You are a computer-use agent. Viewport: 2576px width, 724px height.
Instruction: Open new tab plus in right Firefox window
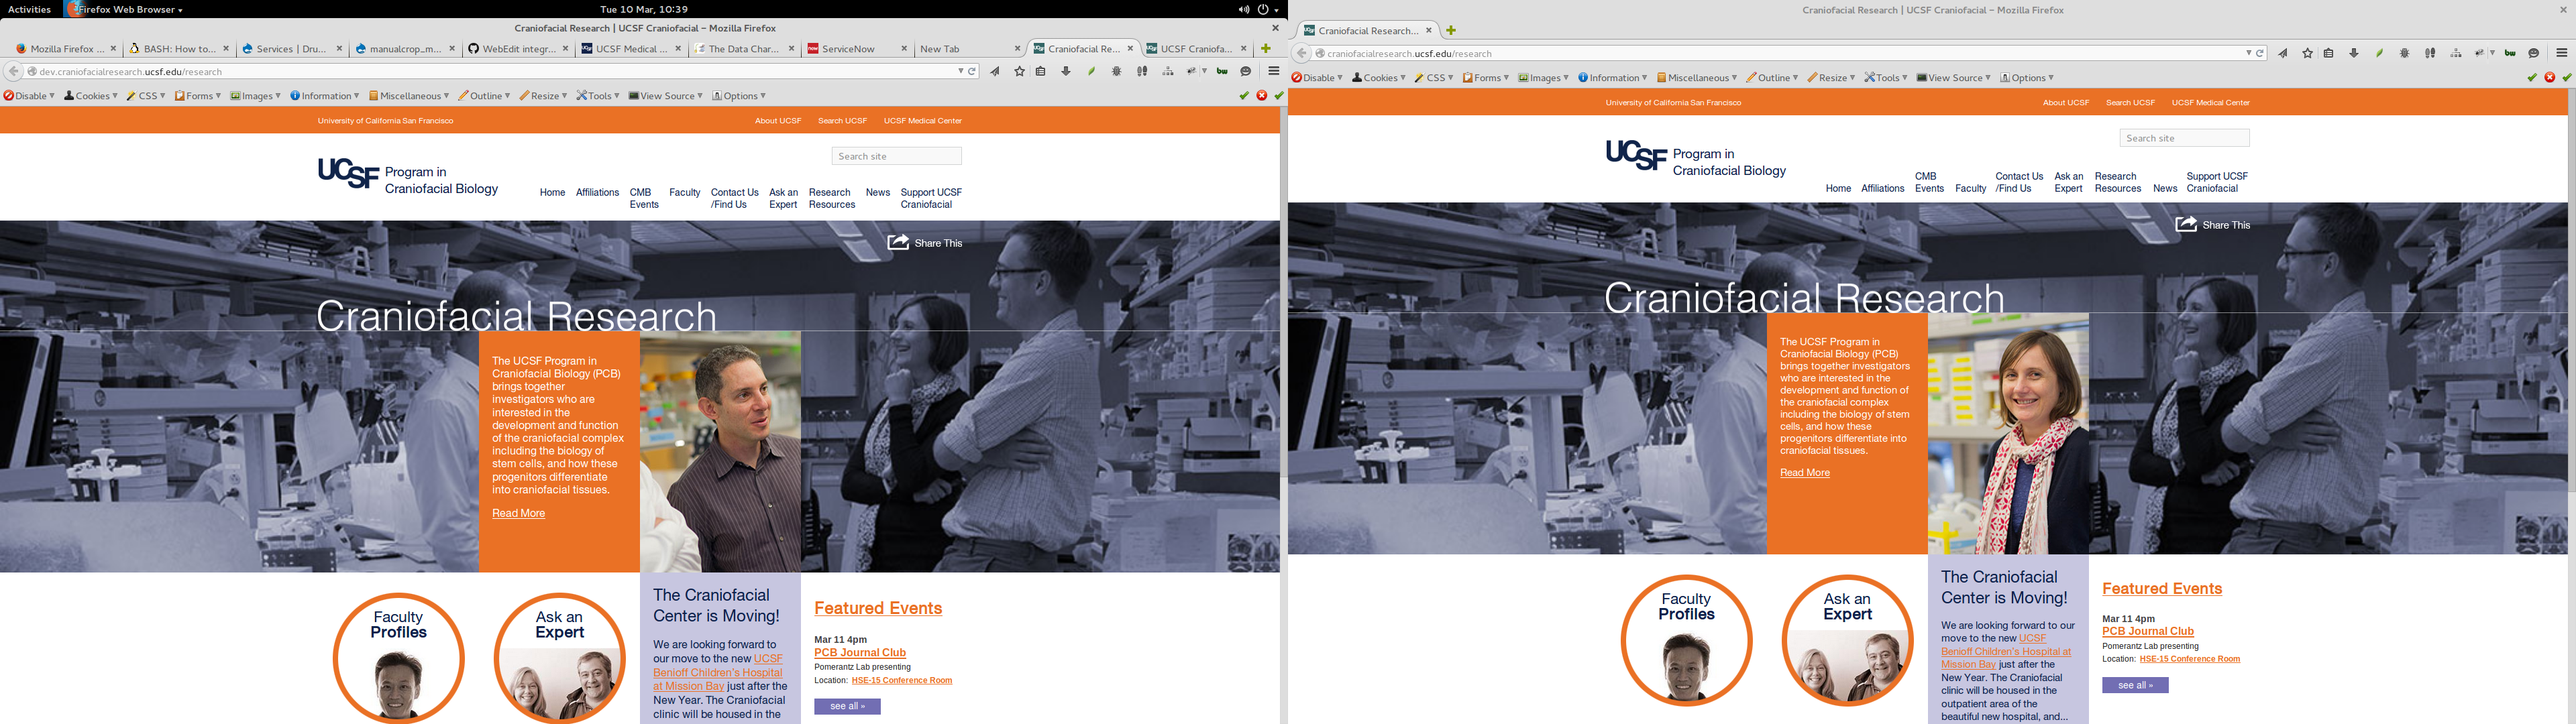(1451, 30)
